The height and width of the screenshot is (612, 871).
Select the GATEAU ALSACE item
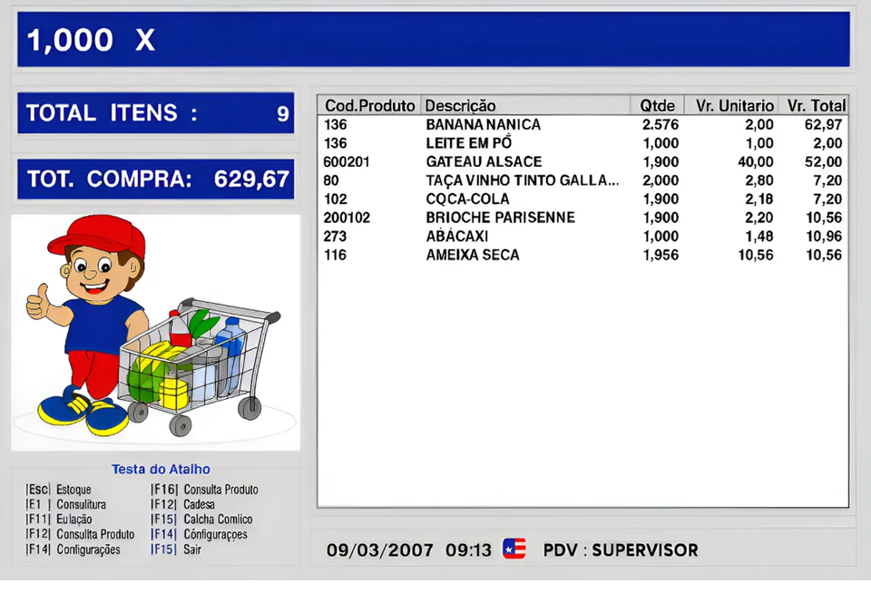[582, 161]
